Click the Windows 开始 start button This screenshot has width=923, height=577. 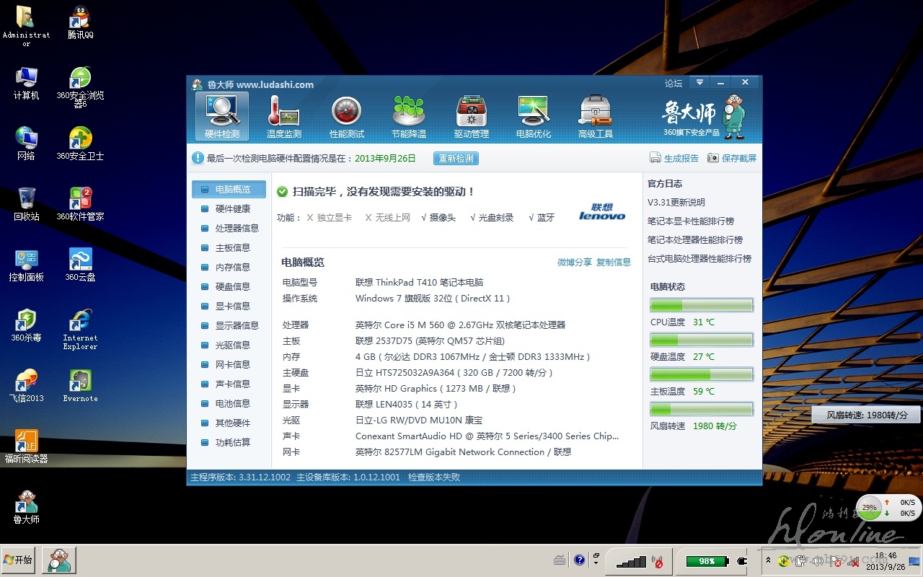pyautogui.click(x=19, y=560)
